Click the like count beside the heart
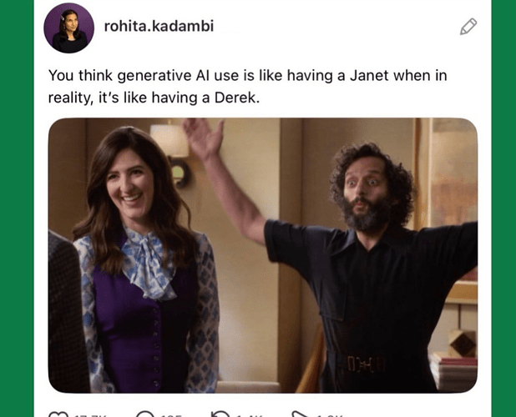 click(x=90, y=415)
